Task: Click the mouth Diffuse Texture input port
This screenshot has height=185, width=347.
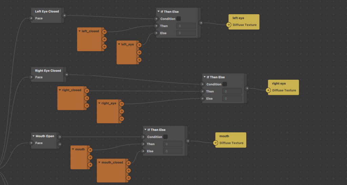Action: (x=216, y=143)
